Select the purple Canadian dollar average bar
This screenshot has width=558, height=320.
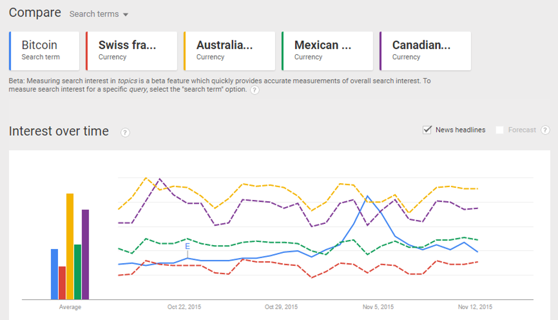pos(85,254)
